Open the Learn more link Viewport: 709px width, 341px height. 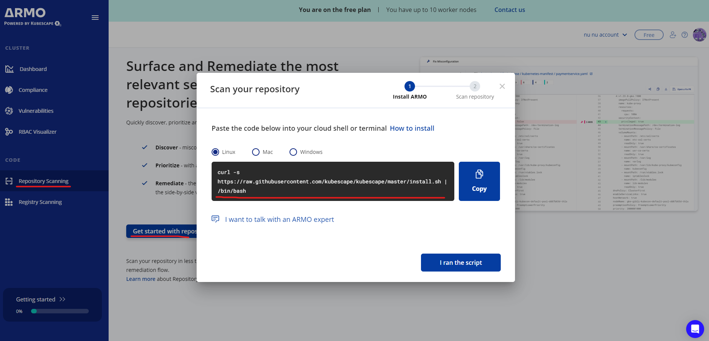pyautogui.click(x=141, y=279)
